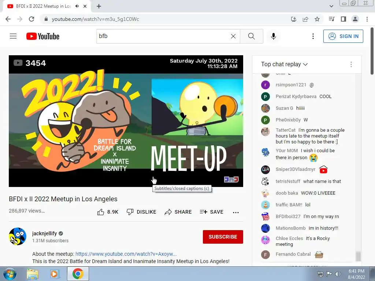The height and width of the screenshot is (281, 375).
Task: Open YouTube settings three-dot menu
Action: pyautogui.click(x=313, y=36)
